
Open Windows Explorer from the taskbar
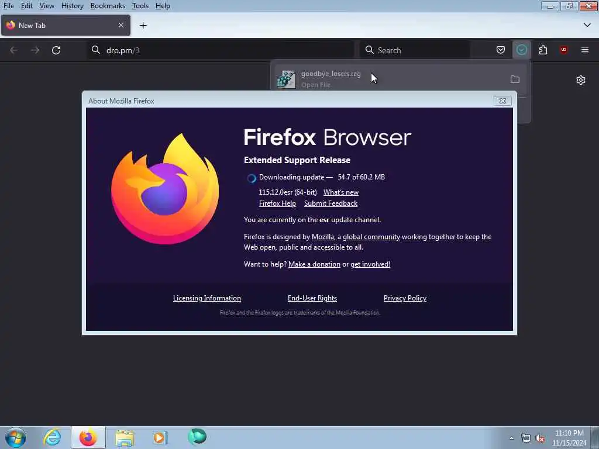[125, 437]
